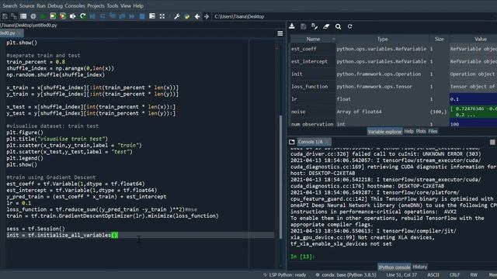The height and width of the screenshot is (279, 497).
Task: Click Run cell and advance icon
Action: 63,16
